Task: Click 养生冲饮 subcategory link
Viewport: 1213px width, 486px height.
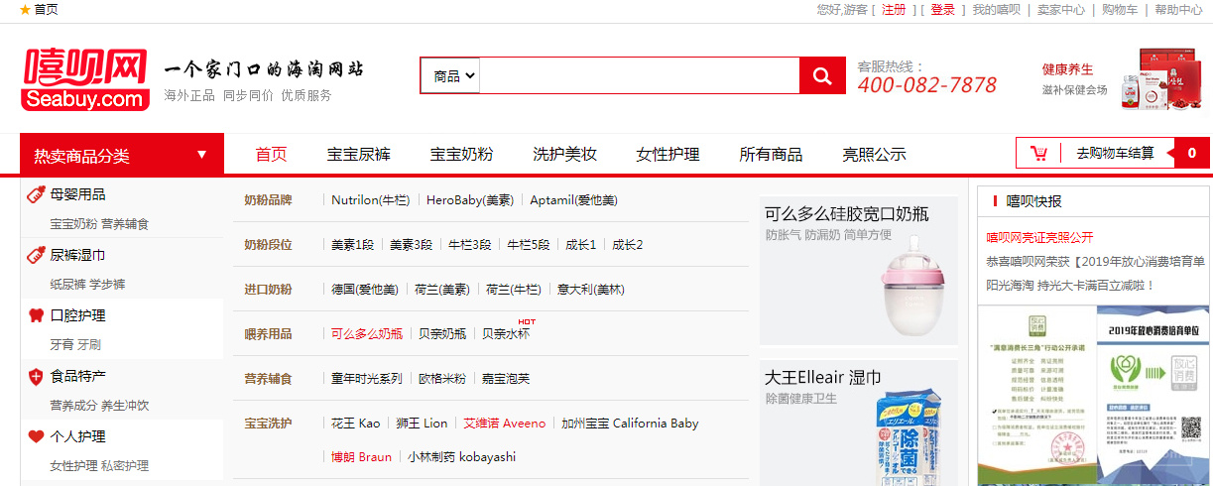Action: [125, 406]
